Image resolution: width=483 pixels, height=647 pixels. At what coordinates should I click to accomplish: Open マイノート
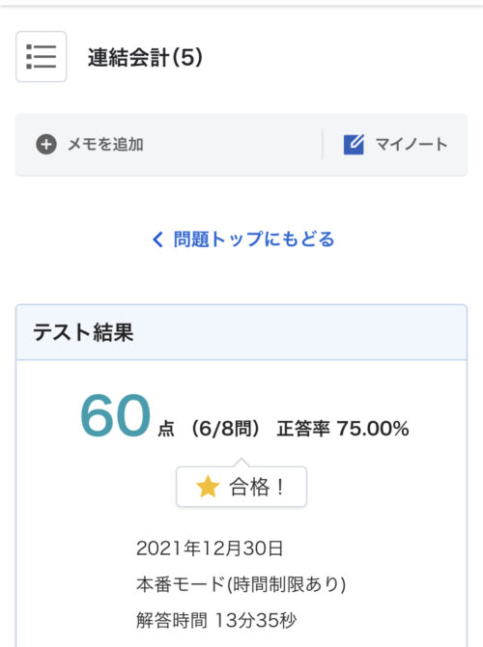pyautogui.click(x=395, y=145)
